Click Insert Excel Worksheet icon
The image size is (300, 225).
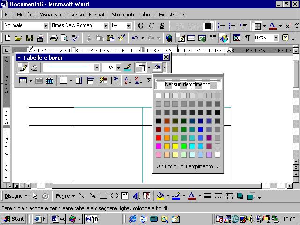click(202, 38)
